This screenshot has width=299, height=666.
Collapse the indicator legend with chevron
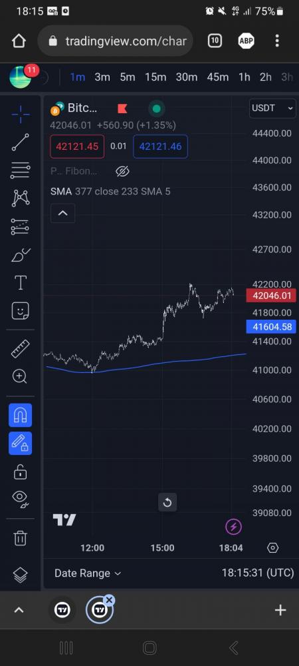(x=62, y=213)
